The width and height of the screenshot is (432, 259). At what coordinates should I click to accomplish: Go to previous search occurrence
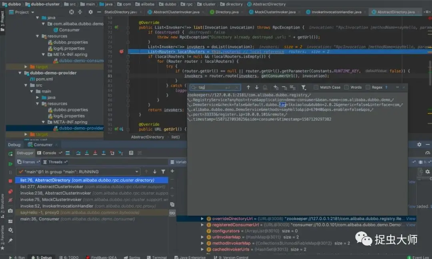tap(248, 87)
